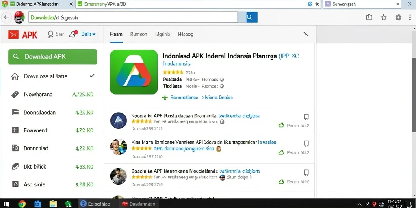Click the large green app icon thumbnail
This screenshot has height=208, width=416.
click(134, 72)
